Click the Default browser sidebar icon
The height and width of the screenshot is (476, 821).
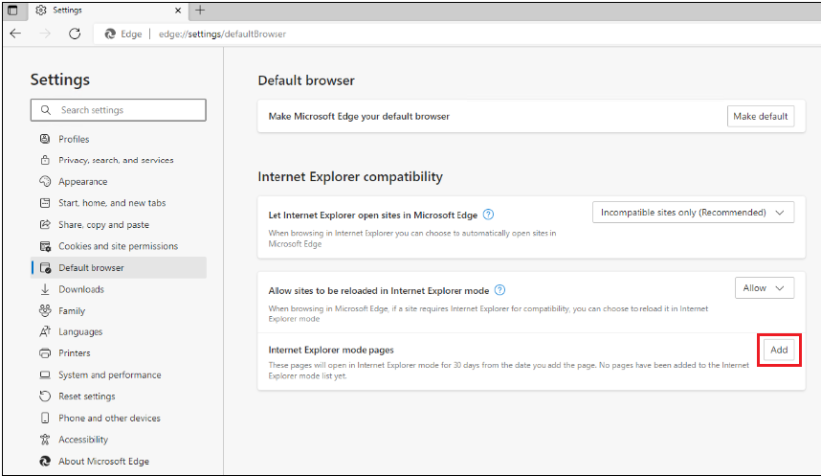46,268
